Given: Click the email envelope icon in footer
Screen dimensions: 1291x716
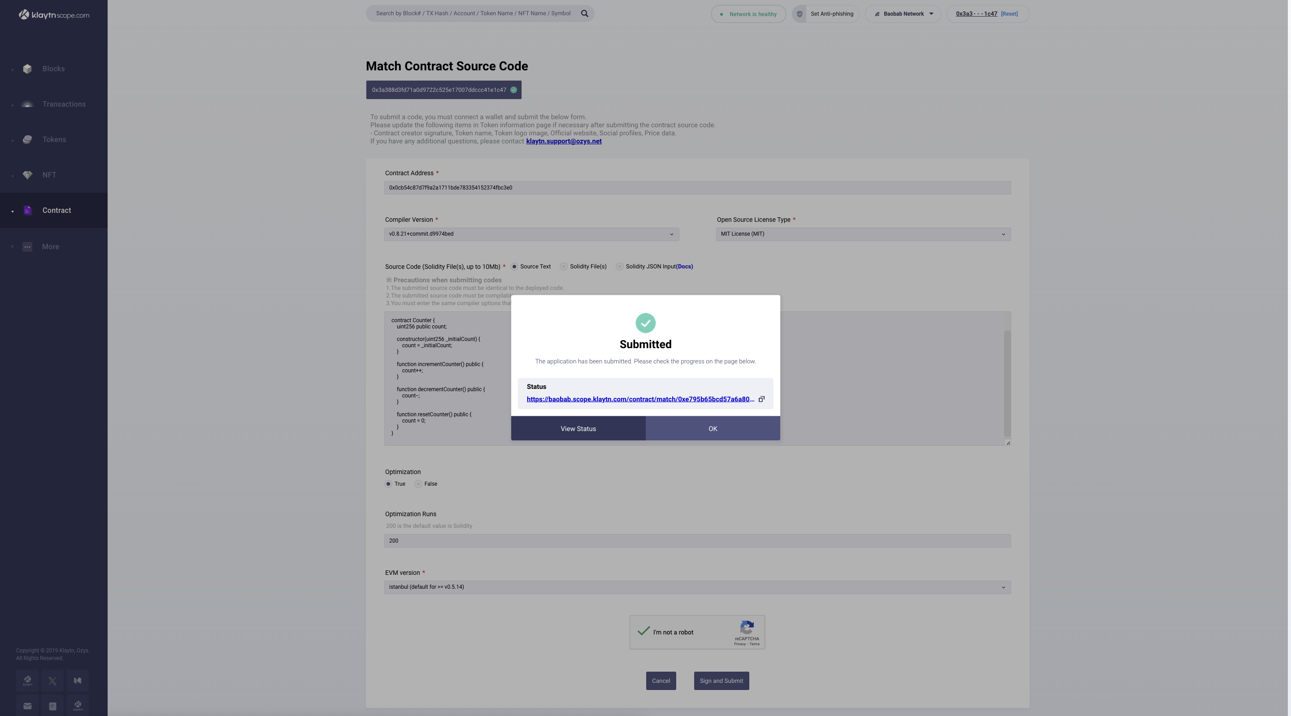Looking at the screenshot, I should (27, 706).
